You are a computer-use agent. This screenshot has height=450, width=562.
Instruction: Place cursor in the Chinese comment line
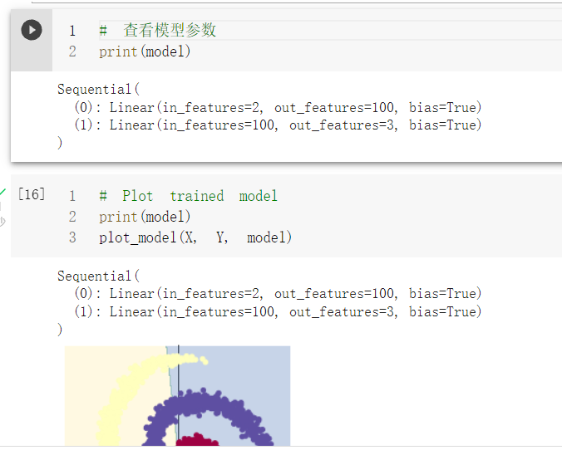[158, 30]
